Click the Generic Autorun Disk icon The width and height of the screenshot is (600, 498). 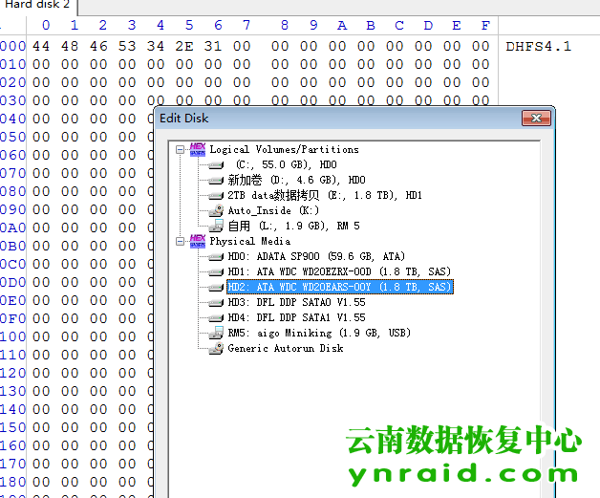[x=215, y=348]
